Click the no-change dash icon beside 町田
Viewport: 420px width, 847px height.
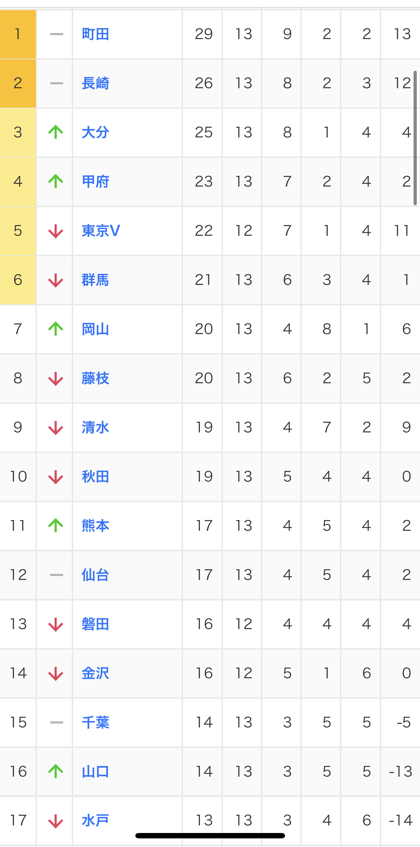(56, 34)
